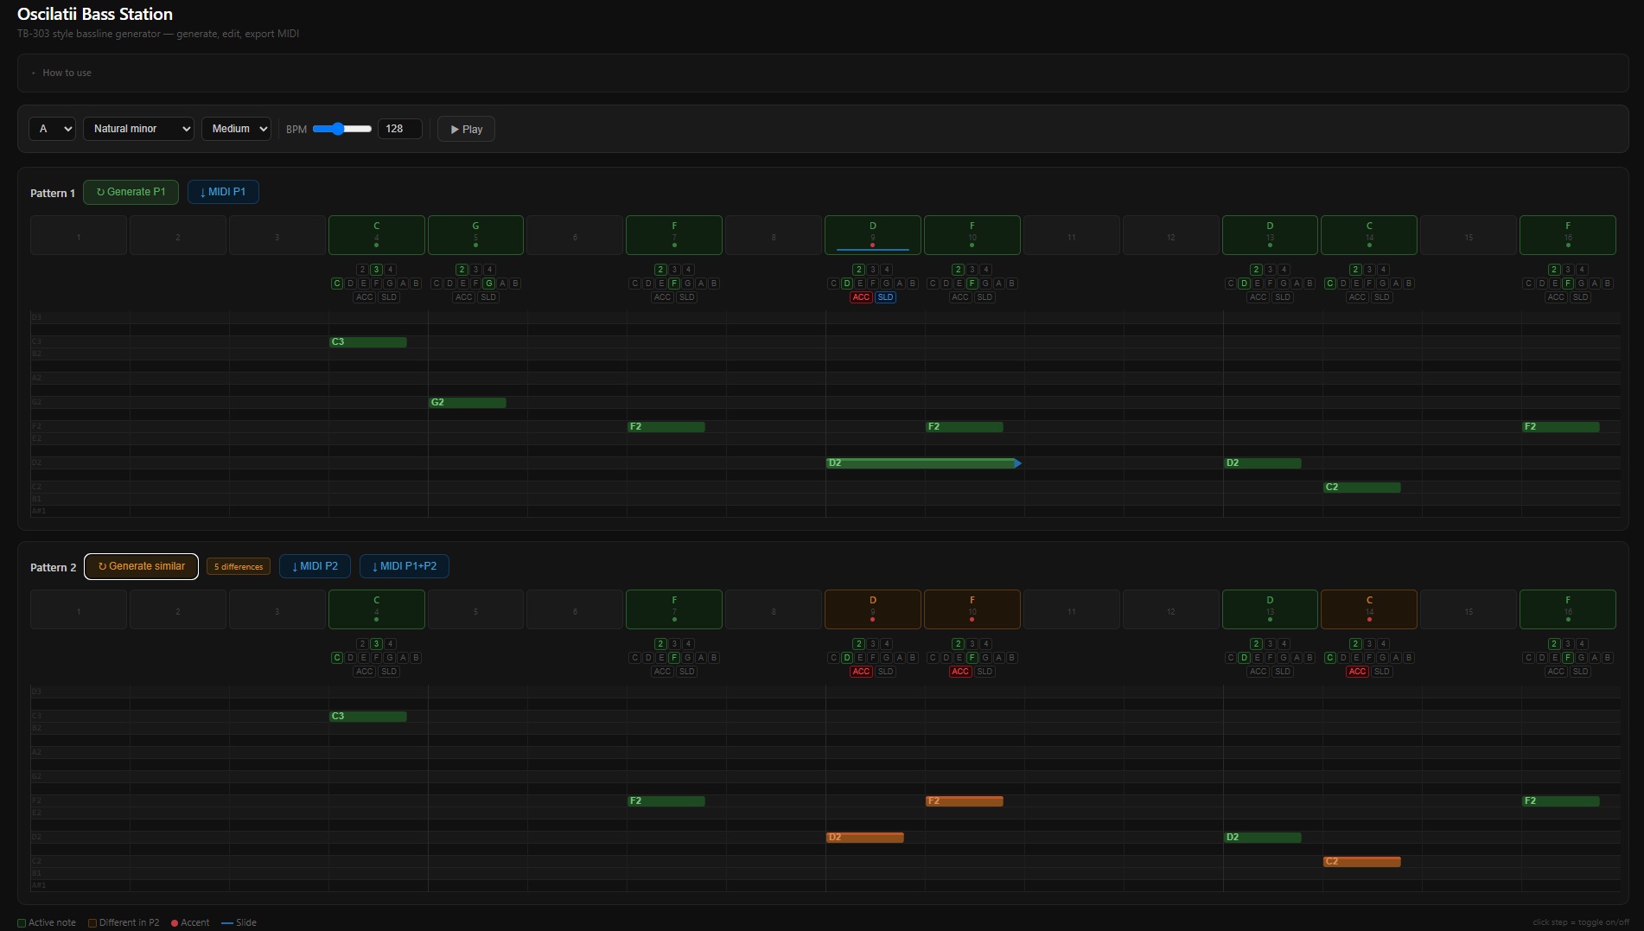Export combined MIDI P1+P2
This screenshot has height=931, width=1644.
404,566
